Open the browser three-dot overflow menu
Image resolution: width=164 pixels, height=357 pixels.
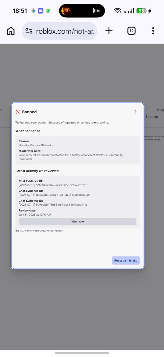click(x=153, y=31)
